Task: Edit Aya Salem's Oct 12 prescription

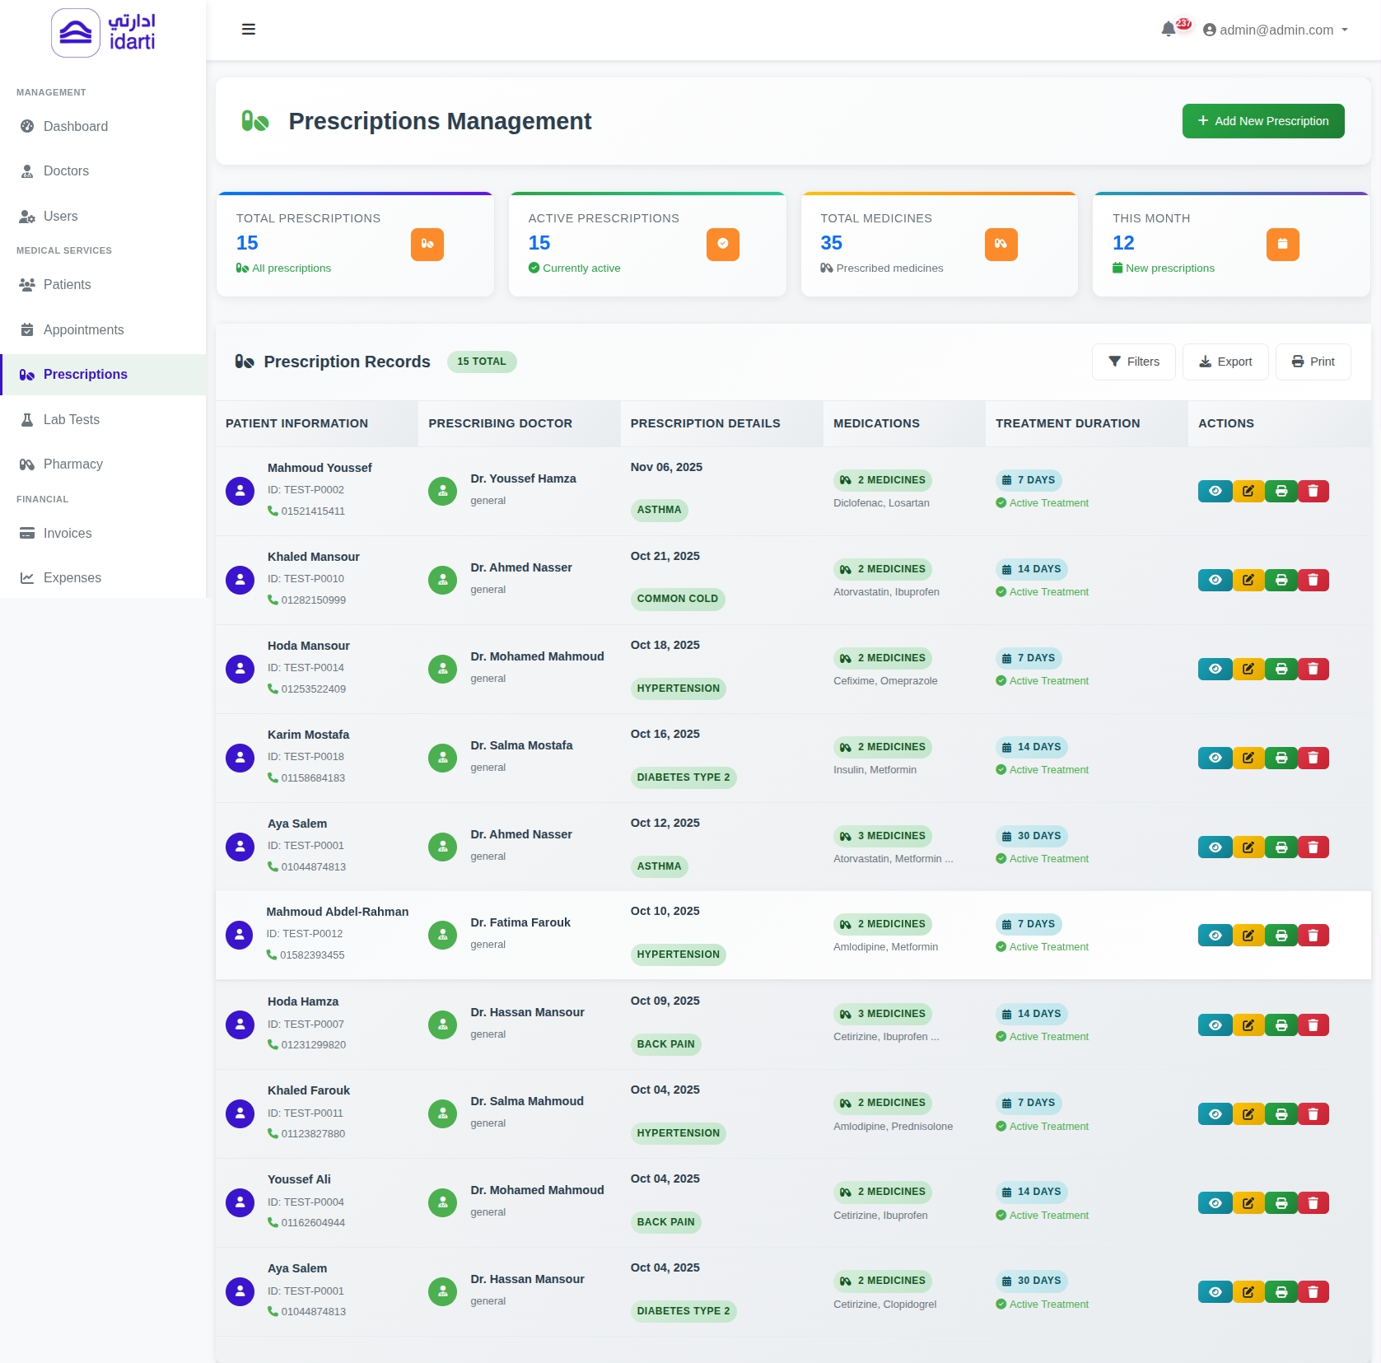Action: point(1248,847)
